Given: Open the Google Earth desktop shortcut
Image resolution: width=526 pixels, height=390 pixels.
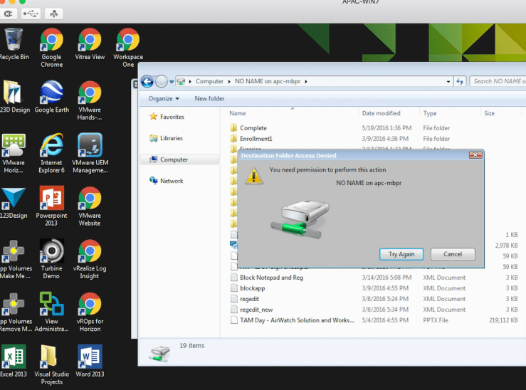Looking at the screenshot, I should 51,95.
